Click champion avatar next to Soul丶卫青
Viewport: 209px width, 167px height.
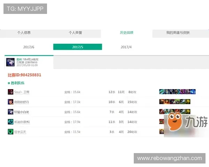click(10, 92)
